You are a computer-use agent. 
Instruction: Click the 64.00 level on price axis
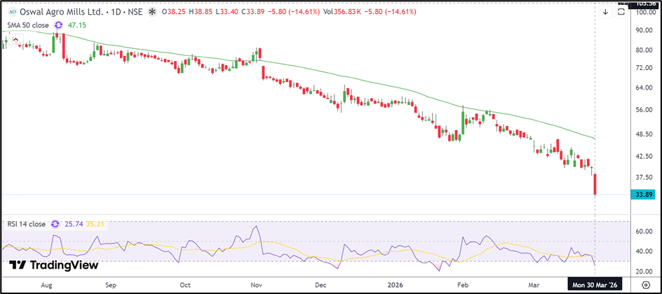(x=645, y=87)
